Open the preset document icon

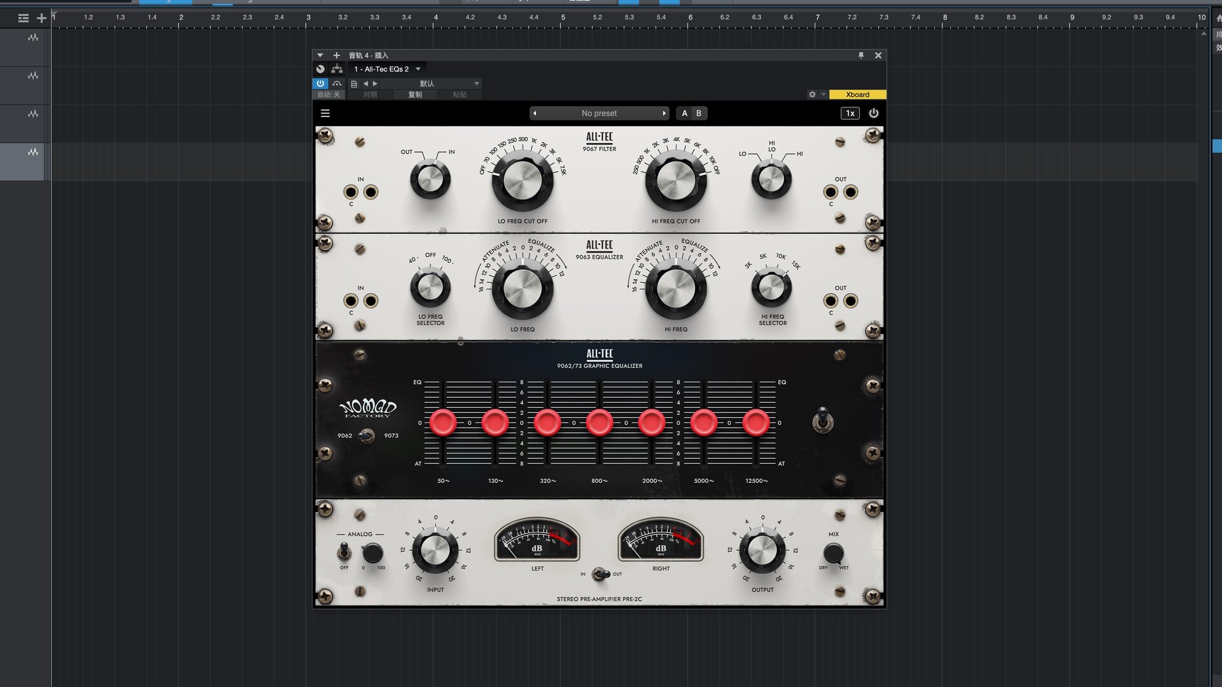click(x=354, y=84)
